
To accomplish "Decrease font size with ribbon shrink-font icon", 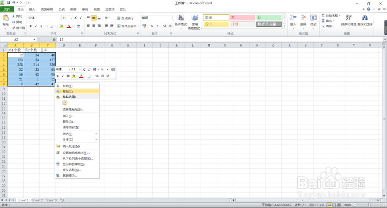I will click(x=81, y=18).
